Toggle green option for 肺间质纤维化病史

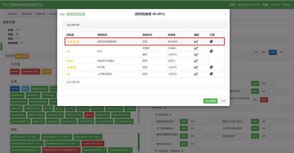255,128
